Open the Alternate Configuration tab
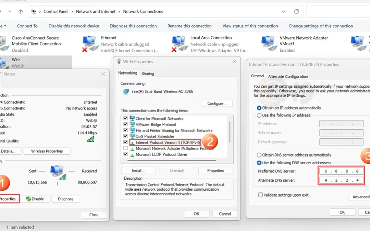 click(x=288, y=76)
